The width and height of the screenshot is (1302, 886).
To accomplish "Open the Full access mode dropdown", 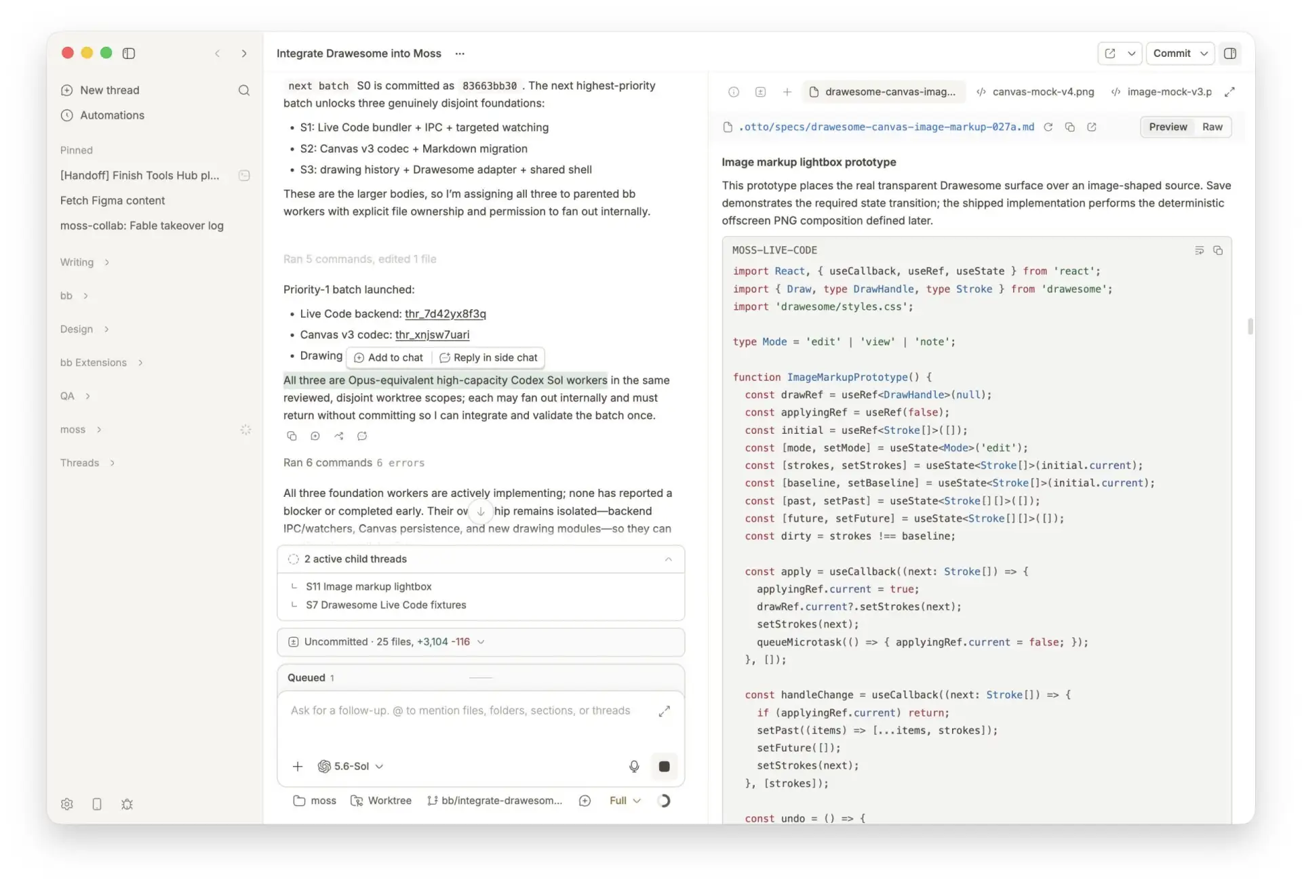I will tap(625, 801).
